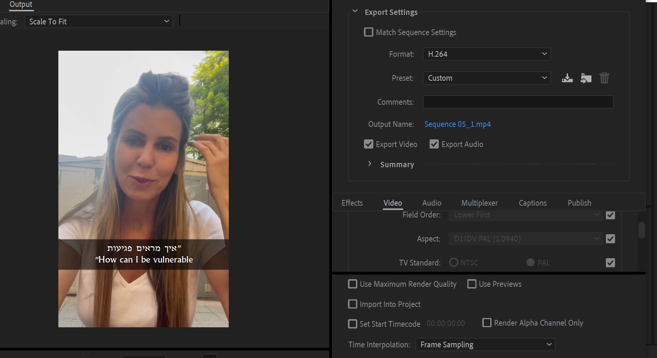Enable Set Start Timecode checkbox
Screen dimensions: 657x358
tap(353, 324)
